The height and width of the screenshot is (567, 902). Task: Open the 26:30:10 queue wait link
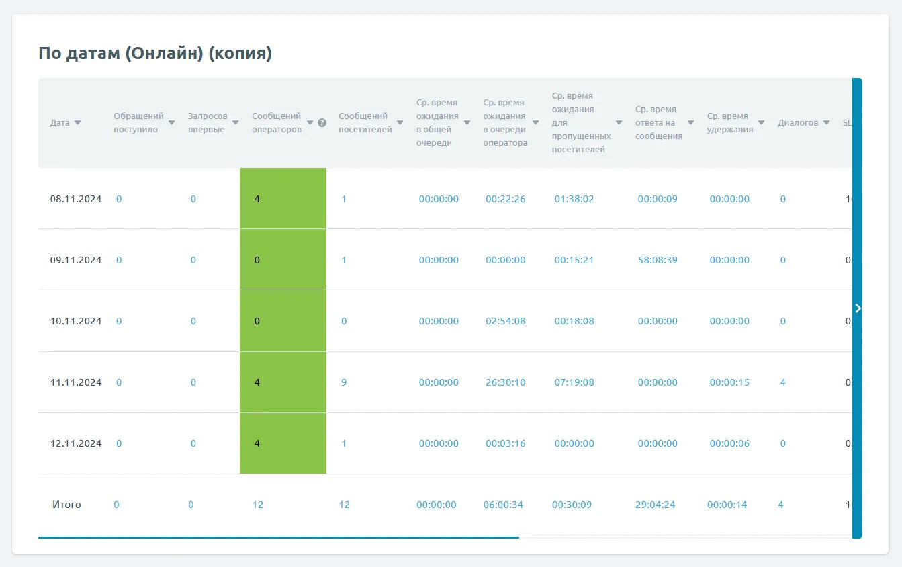505,382
